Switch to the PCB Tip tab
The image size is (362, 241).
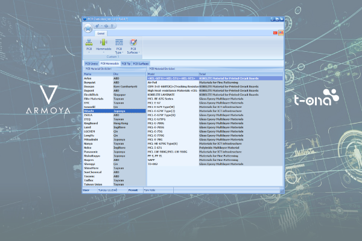point(126,64)
